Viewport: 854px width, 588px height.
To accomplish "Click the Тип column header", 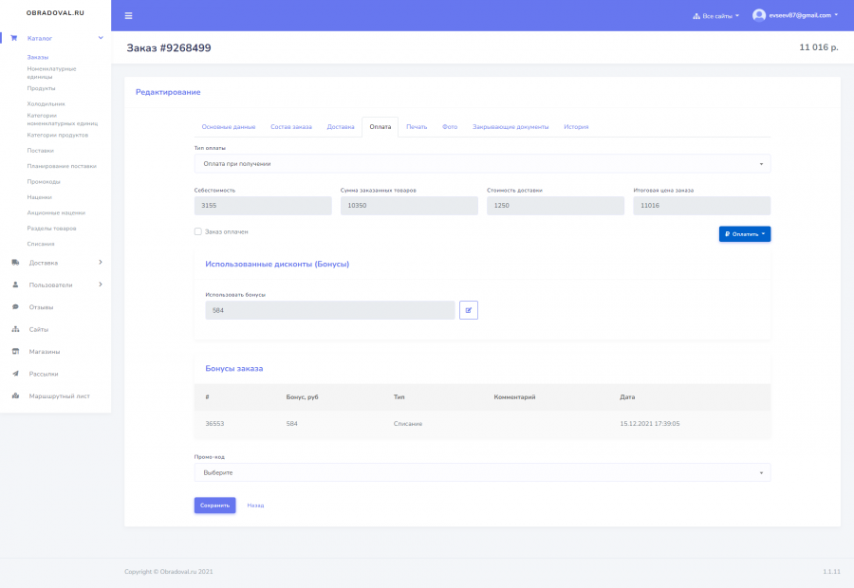I will (x=399, y=396).
